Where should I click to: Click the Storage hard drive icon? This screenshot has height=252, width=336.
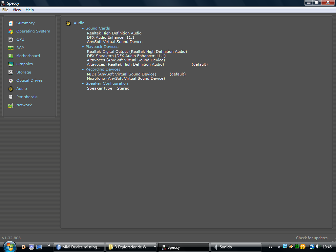pyautogui.click(x=11, y=72)
